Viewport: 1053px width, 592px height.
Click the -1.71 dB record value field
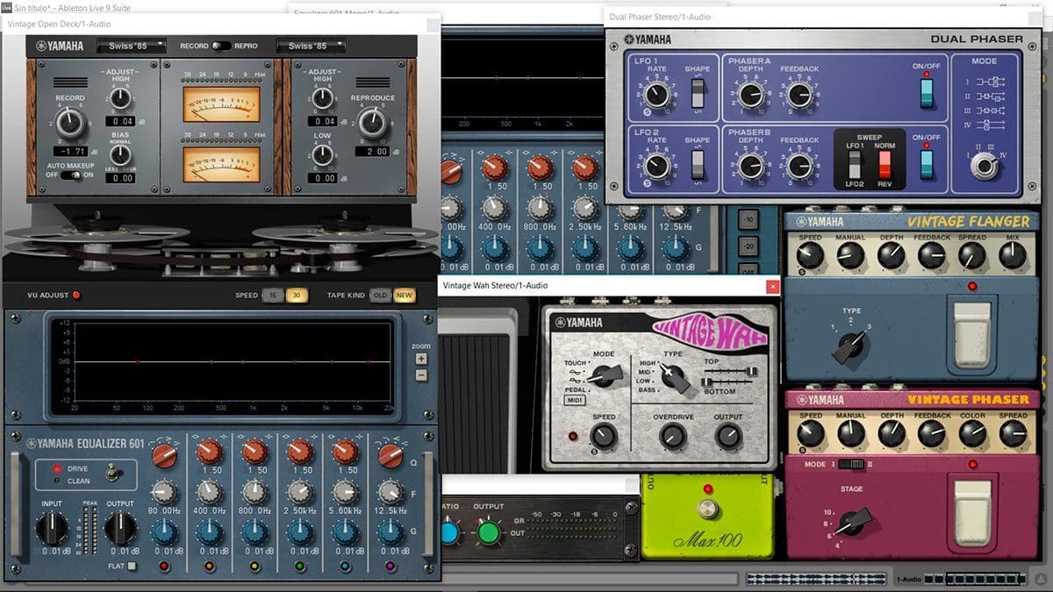point(70,152)
